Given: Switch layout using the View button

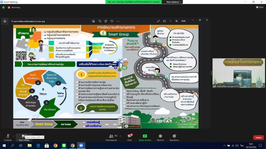Looking at the screenshot, I should click(x=260, y=7).
